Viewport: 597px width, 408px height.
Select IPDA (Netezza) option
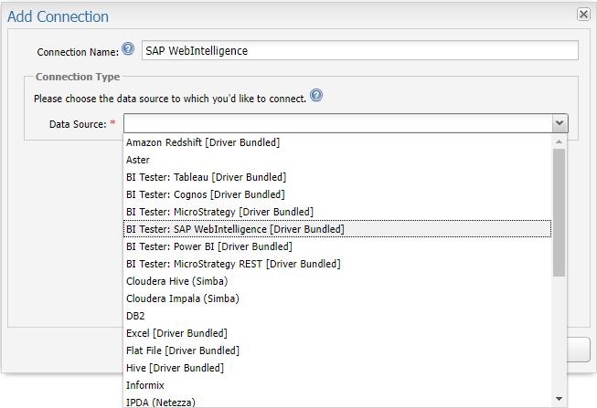tap(337, 402)
